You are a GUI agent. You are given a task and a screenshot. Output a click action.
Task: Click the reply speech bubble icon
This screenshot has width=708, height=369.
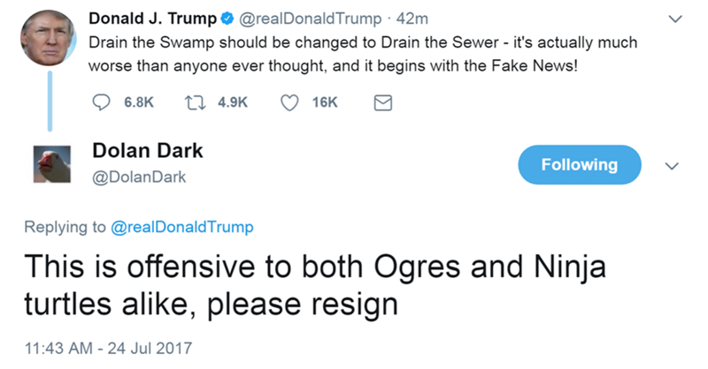pos(99,103)
